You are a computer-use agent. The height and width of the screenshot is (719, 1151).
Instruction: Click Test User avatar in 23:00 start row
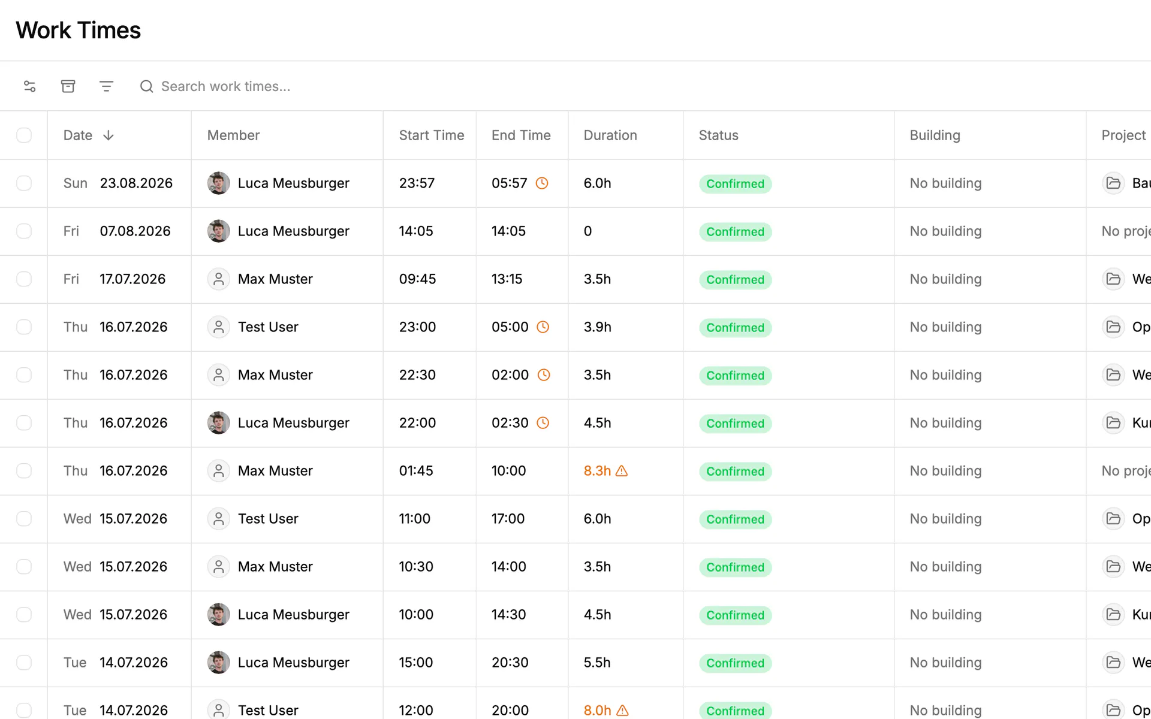point(219,327)
